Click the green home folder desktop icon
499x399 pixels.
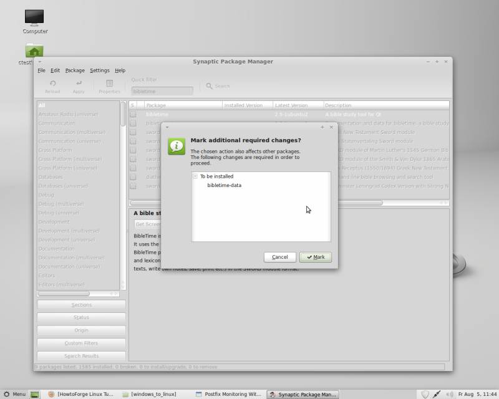[x=34, y=51]
